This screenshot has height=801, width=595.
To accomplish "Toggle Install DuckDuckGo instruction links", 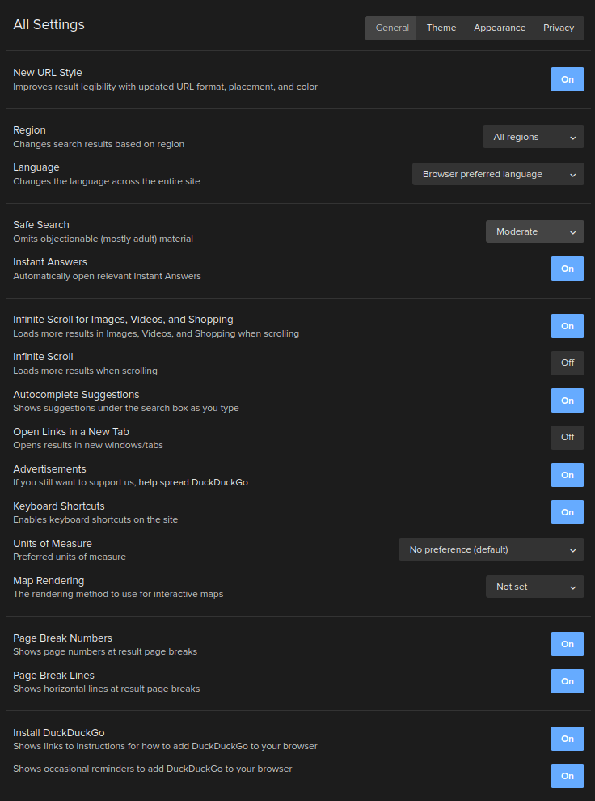I will click(x=567, y=739).
